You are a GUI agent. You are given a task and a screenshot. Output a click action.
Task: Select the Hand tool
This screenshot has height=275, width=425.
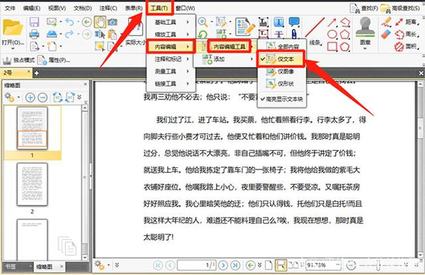[100, 22]
